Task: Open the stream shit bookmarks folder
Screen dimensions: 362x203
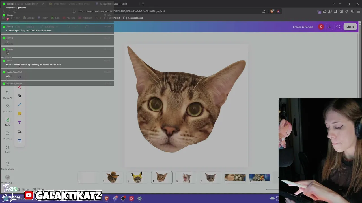Action: click(x=112, y=18)
